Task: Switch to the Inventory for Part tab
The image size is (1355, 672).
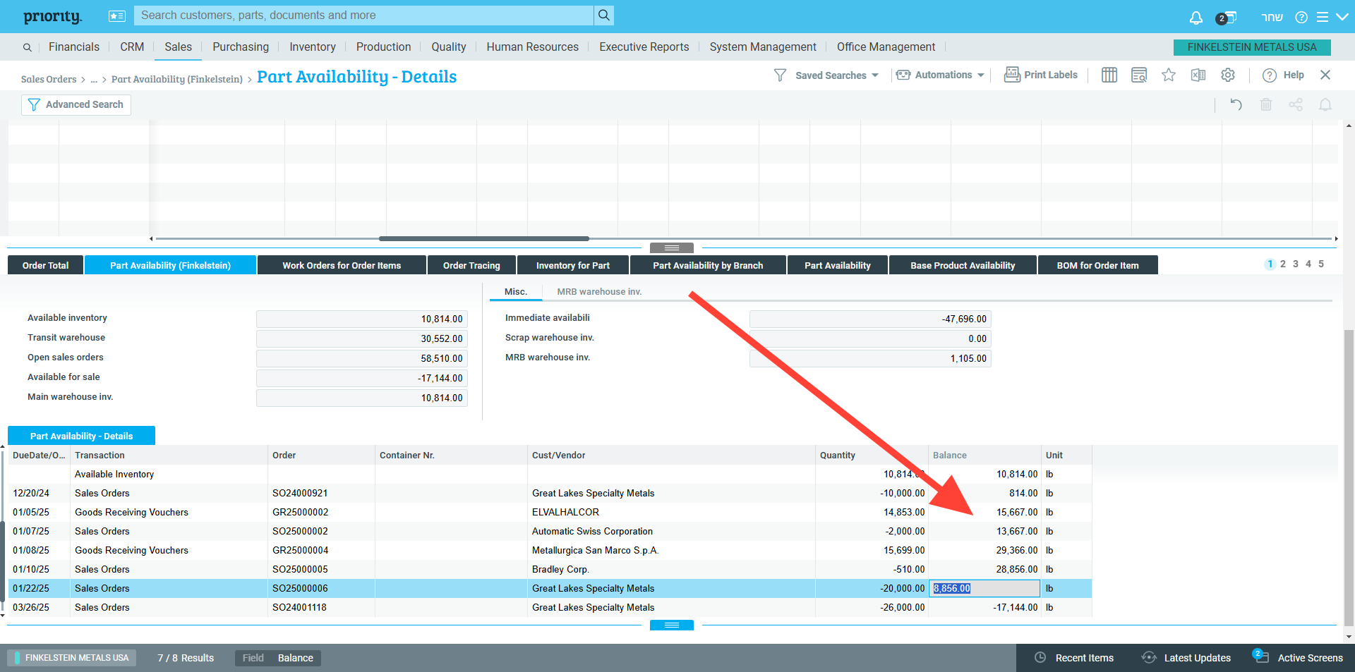Action: [573, 265]
